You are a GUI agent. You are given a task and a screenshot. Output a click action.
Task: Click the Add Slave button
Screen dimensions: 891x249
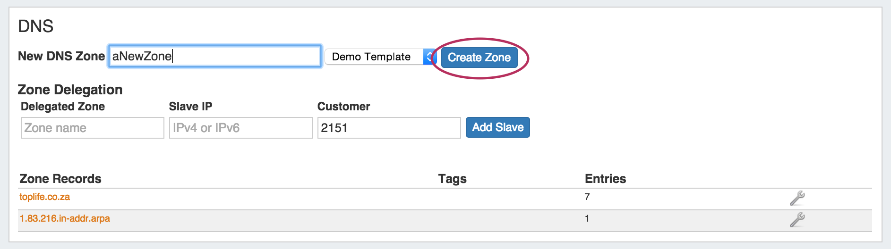tap(497, 127)
